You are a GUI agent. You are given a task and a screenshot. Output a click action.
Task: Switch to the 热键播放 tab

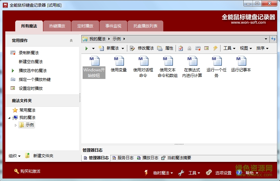pyautogui.click(x=57, y=26)
